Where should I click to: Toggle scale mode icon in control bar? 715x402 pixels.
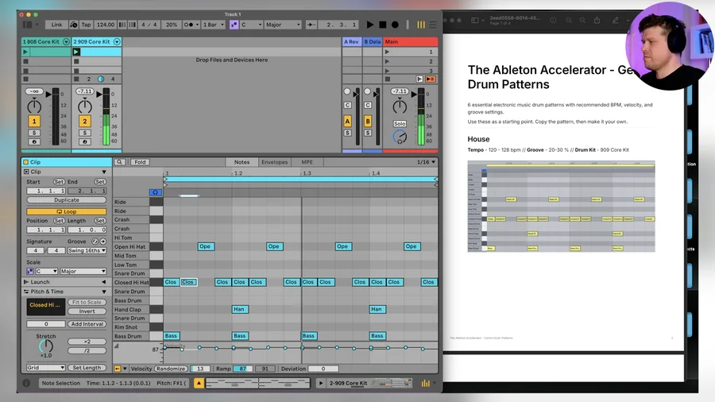[234, 25]
